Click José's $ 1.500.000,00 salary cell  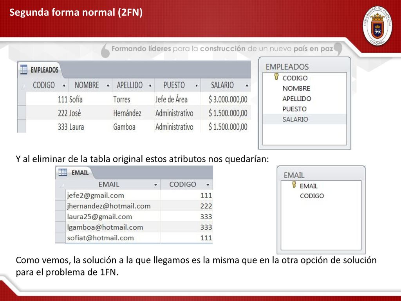[x=226, y=113]
